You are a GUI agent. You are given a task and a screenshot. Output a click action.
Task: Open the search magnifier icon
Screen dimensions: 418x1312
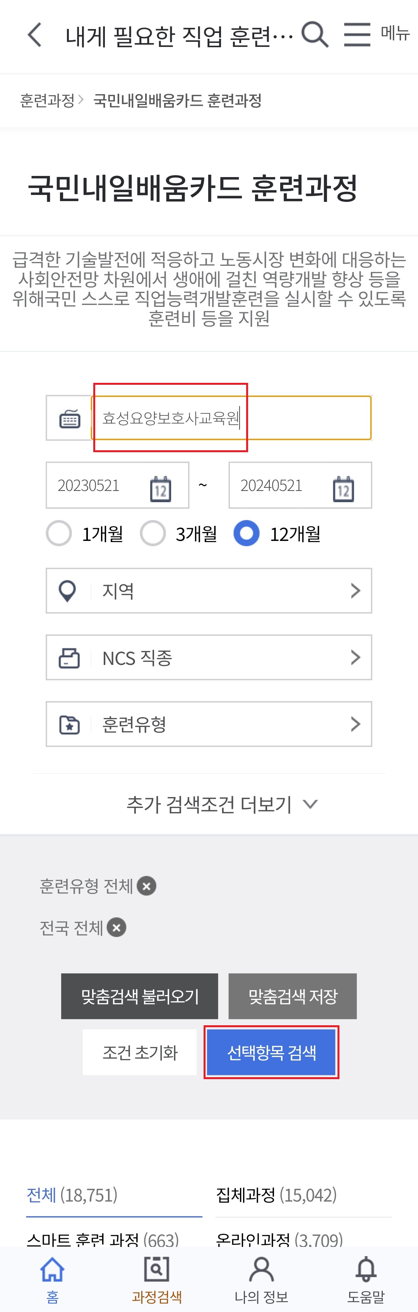click(315, 34)
